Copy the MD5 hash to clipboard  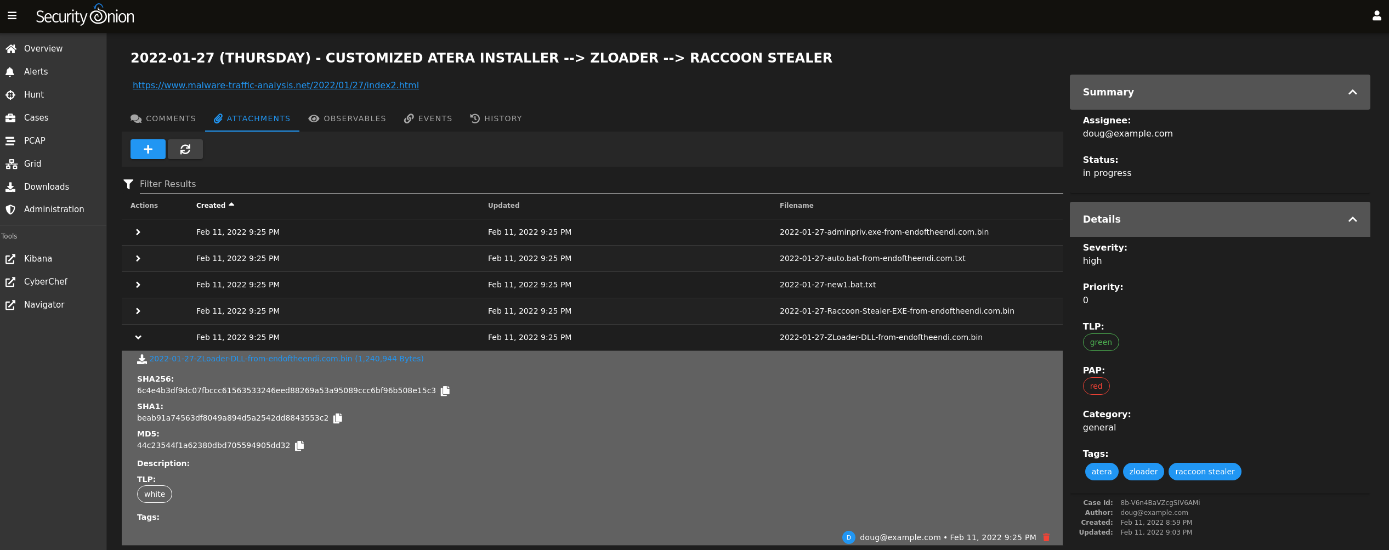(x=299, y=446)
